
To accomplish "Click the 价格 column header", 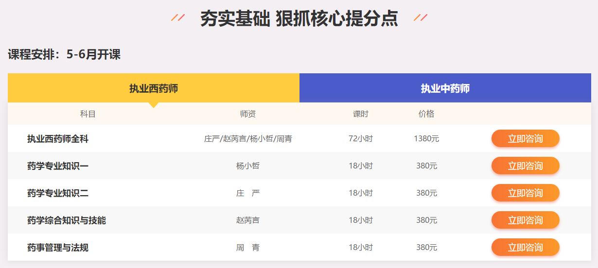I will coord(426,114).
